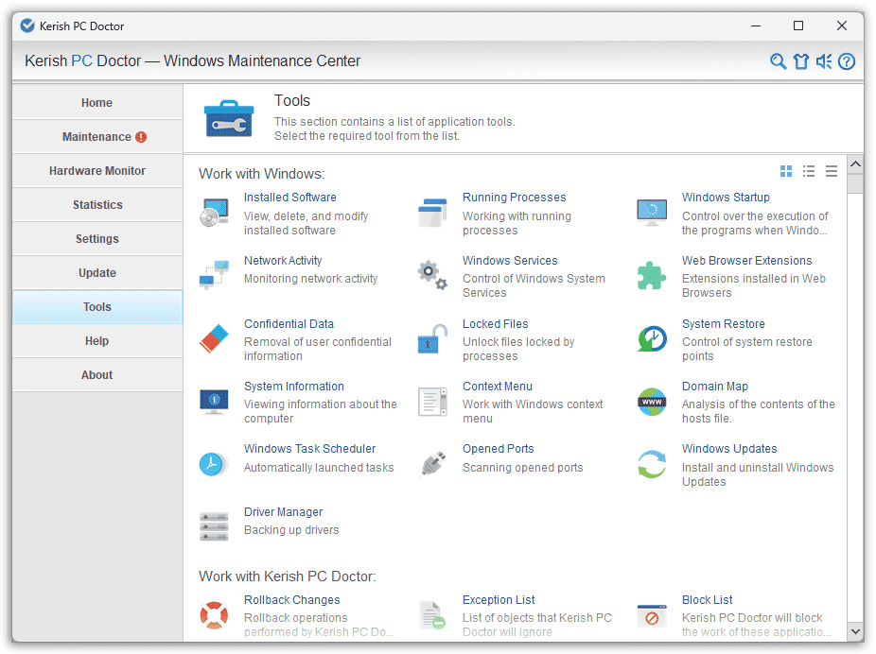Click the Opened Ports plug icon
Image resolution: width=876 pixels, height=654 pixels.
point(432,464)
